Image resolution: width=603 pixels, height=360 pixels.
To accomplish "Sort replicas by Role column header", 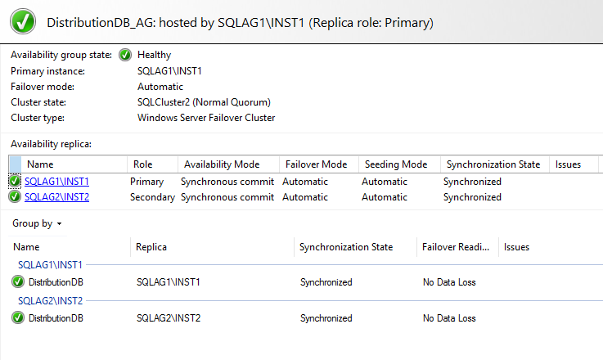I will click(x=143, y=164).
